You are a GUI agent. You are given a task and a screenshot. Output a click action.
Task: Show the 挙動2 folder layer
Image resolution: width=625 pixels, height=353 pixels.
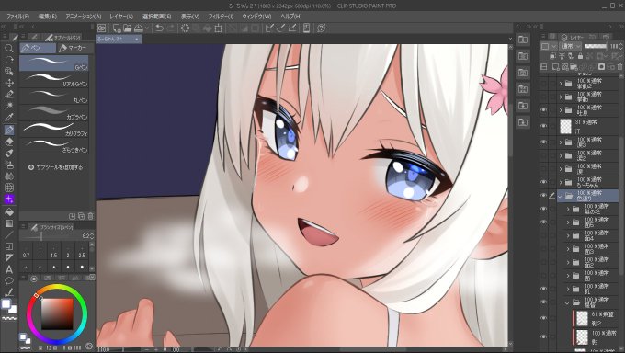click(544, 84)
